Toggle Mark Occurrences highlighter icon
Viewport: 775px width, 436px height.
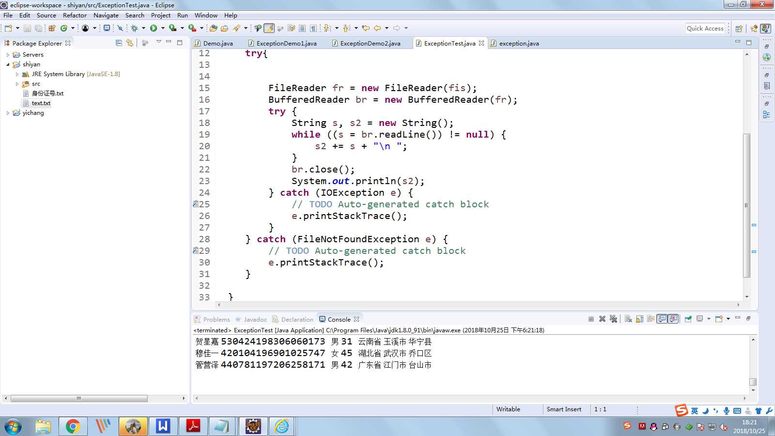[x=269, y=28]
